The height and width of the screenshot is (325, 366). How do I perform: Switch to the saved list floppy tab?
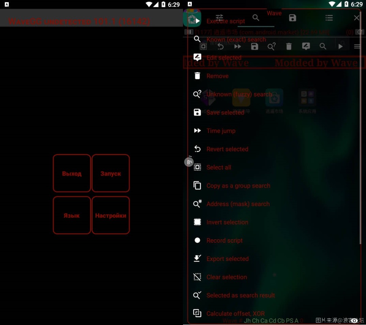pos(293,18)
